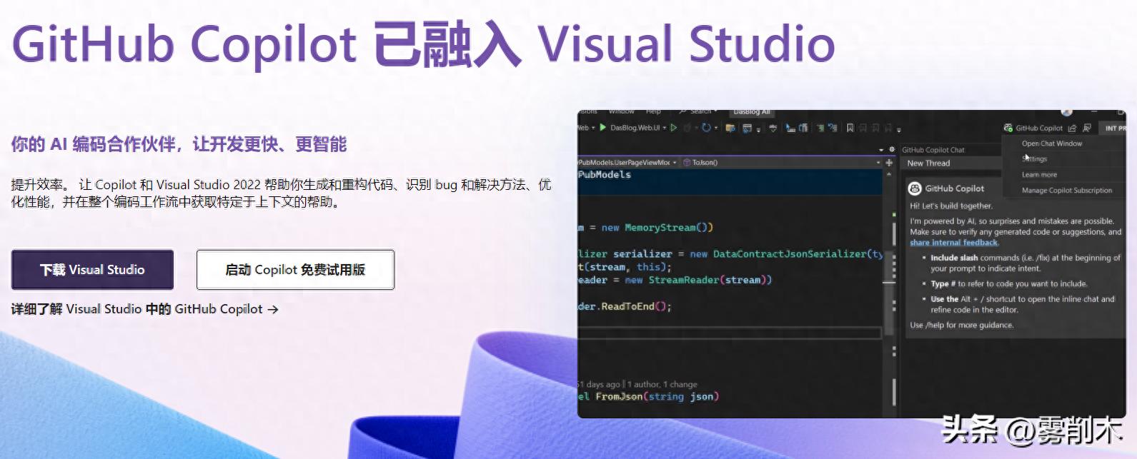Click StreamReader(stream) code text
This screenshot has width=1137, height=459.
[x=710, y=280]
